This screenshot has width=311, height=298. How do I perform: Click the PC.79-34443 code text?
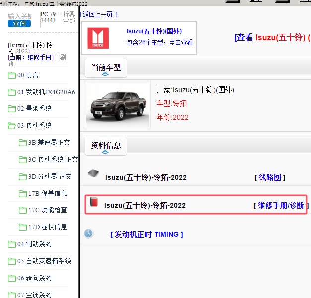[49, 17]
